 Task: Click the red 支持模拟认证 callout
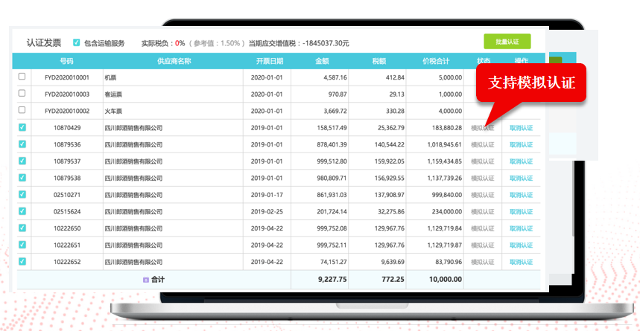click(531, 83)
